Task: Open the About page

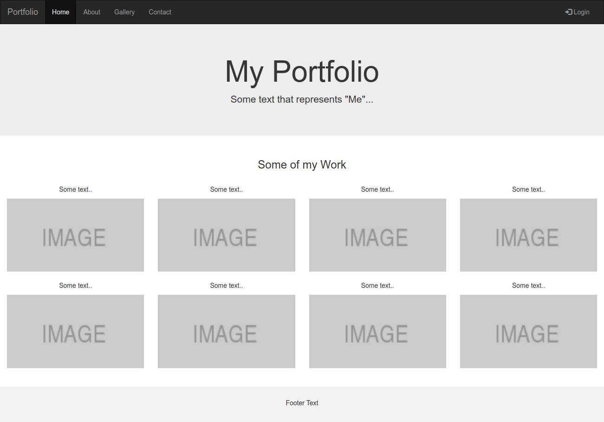Action: (91, 12)
